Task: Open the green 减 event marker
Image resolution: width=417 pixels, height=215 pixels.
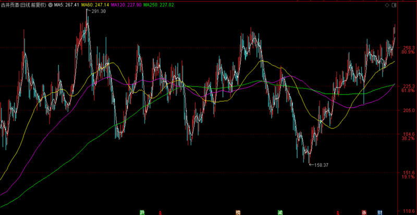Action: (280, 212)
